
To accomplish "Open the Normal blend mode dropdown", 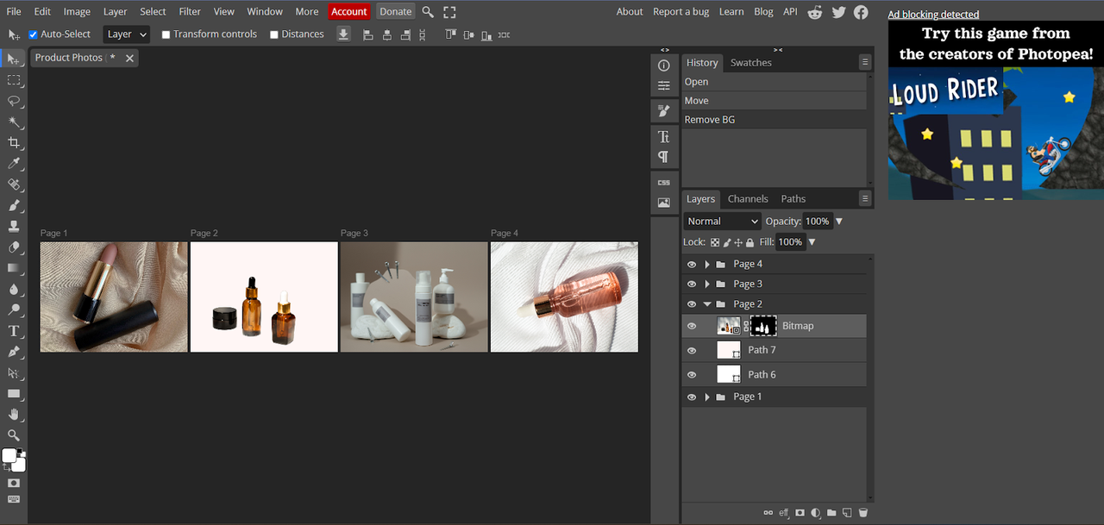I will (x=723, y=222).
